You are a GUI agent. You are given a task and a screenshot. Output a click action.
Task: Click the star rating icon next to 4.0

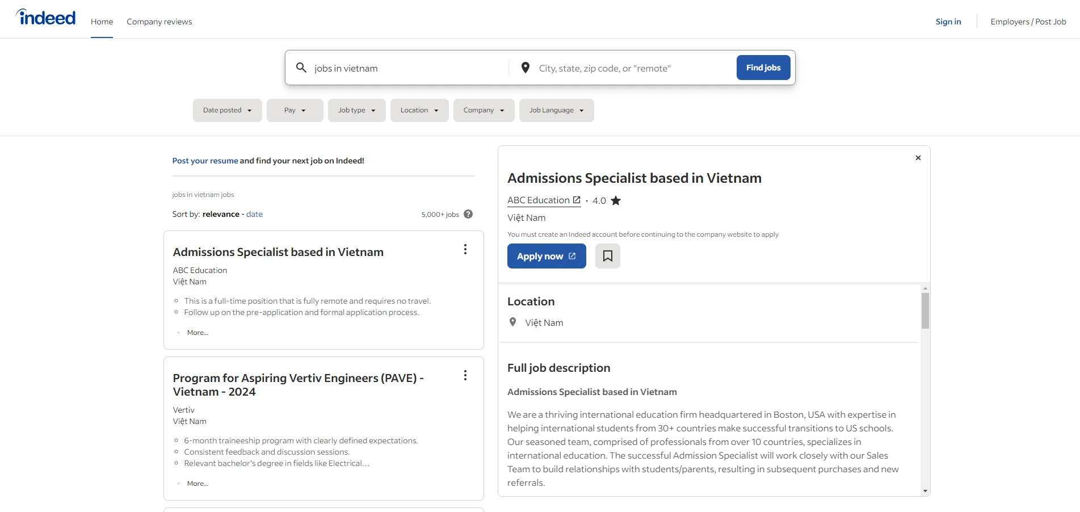click(x=616, y=200)
